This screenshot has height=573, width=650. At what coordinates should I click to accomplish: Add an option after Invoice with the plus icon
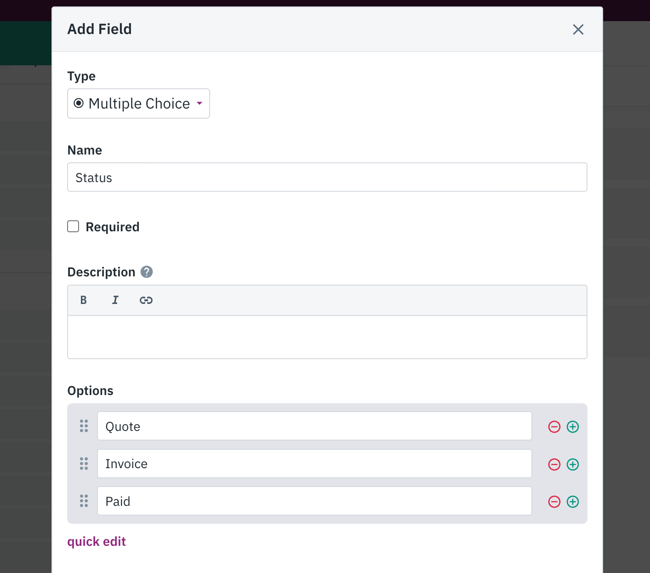pyautogui.click(x=573, y=464)
